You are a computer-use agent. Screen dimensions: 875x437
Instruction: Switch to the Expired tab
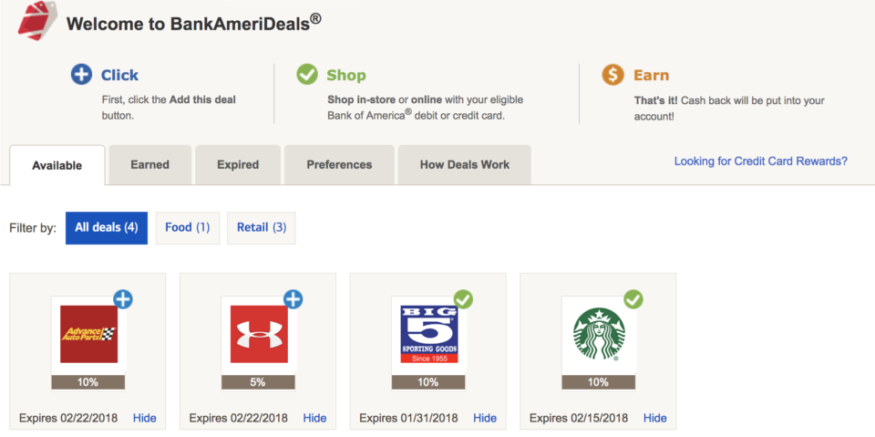pyautogui.click(x=238, y=165)
